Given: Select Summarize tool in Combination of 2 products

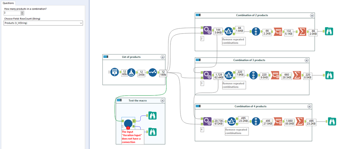Looking at the screenshot, I should [302, 32].
